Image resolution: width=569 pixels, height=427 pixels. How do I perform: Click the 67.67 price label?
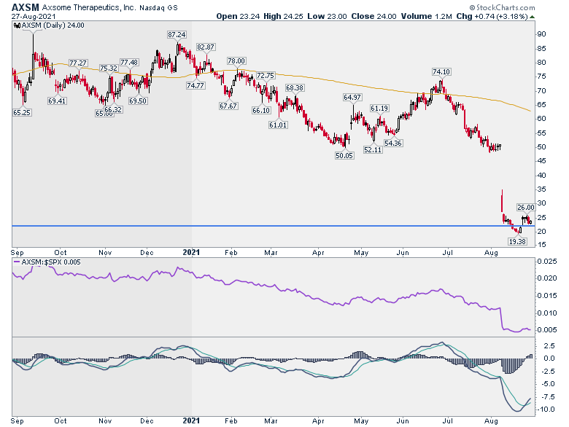(228, 106)
